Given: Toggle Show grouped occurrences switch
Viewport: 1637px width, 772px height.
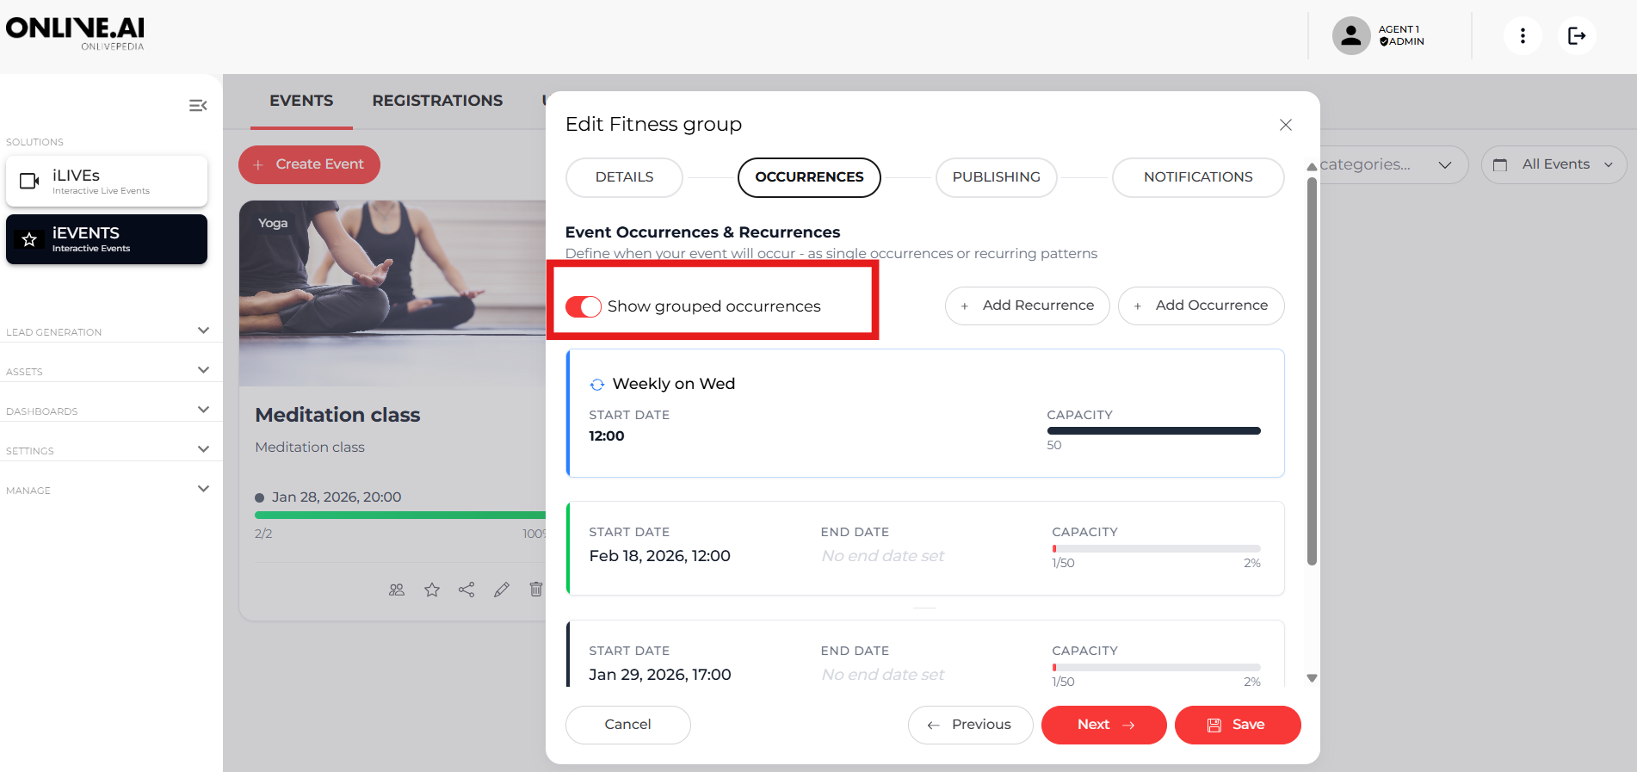Looking at the screenshot, I should point(584,306).
